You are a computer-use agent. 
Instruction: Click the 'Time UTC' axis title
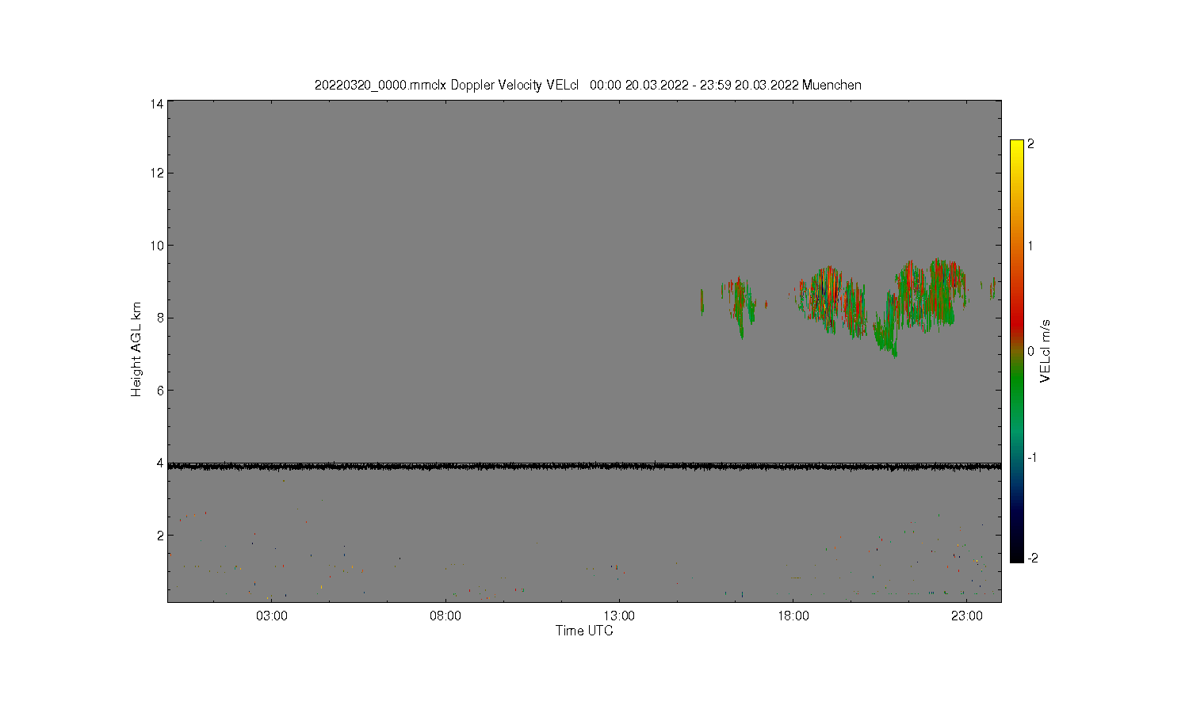(584, 631)
